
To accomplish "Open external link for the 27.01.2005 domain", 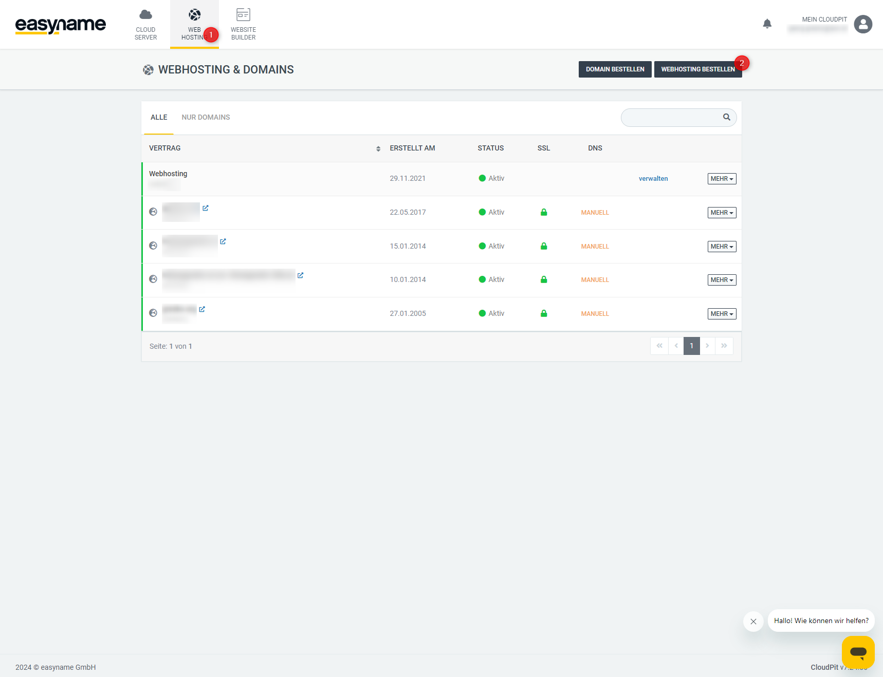I will point(202,309).
